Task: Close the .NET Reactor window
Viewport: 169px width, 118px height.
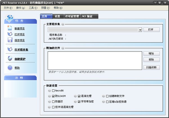Action: (x=165, y=3)
